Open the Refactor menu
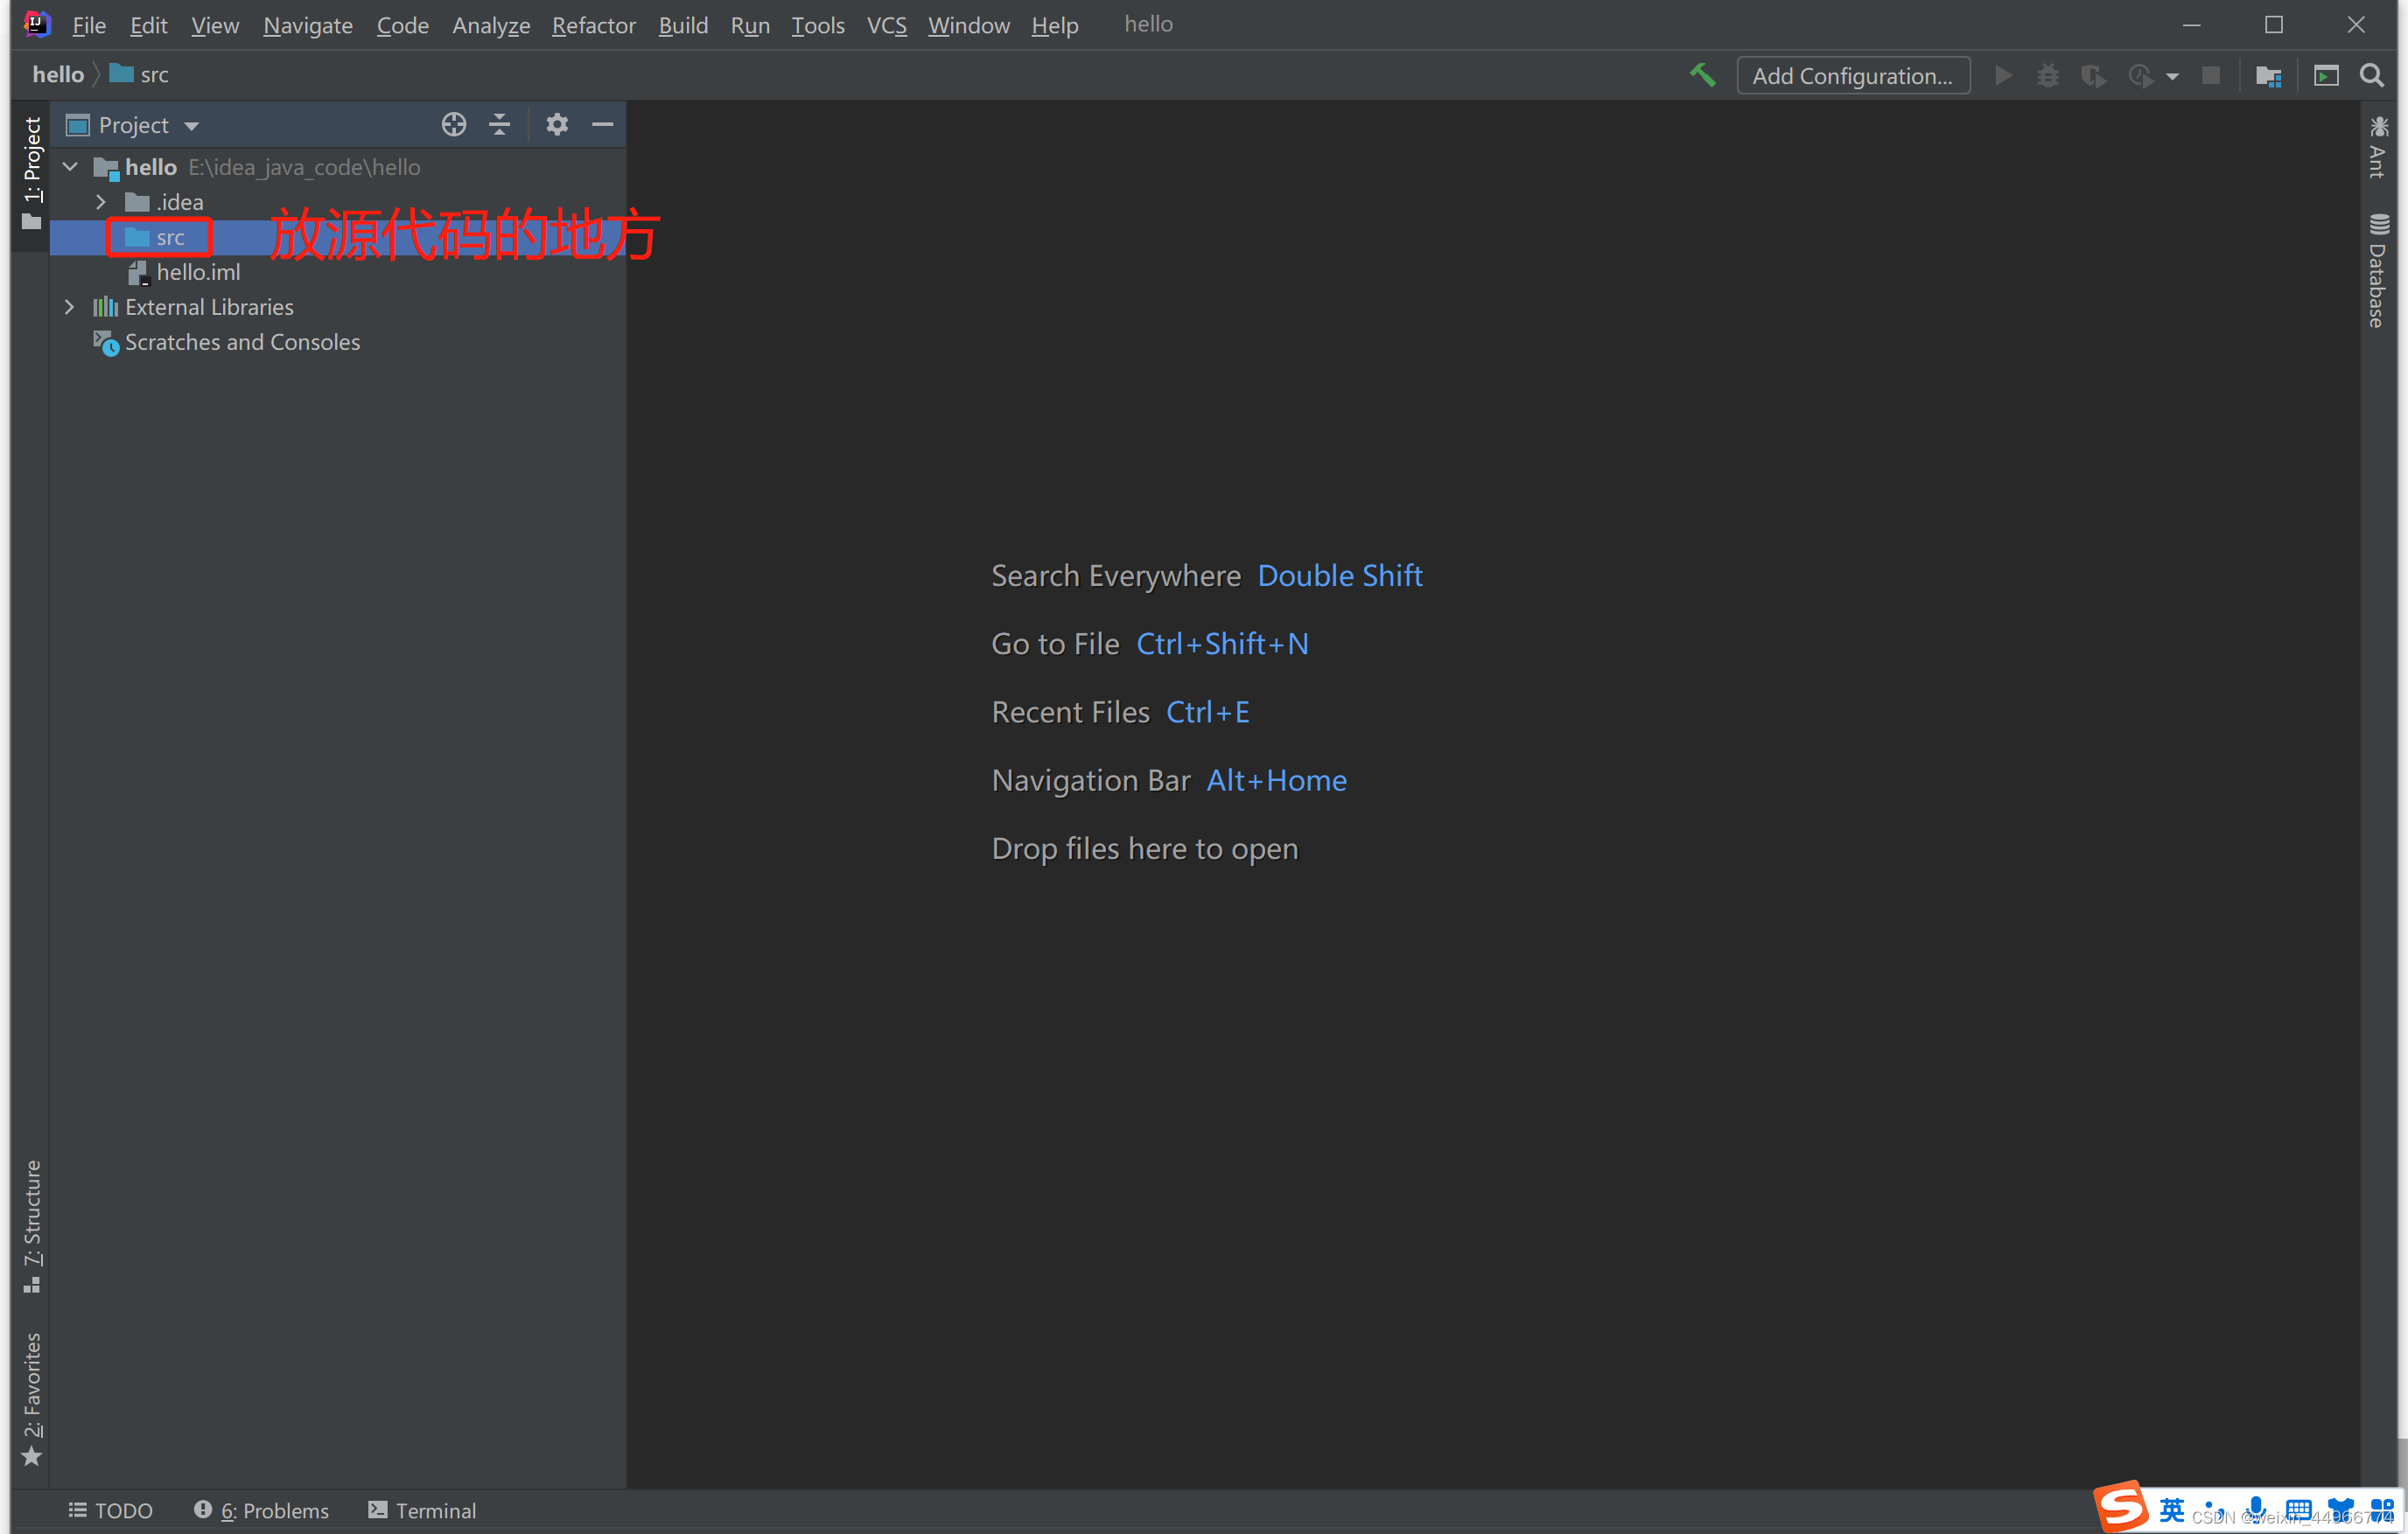Screen dimensions: 2408x1534 click(593, 25)
